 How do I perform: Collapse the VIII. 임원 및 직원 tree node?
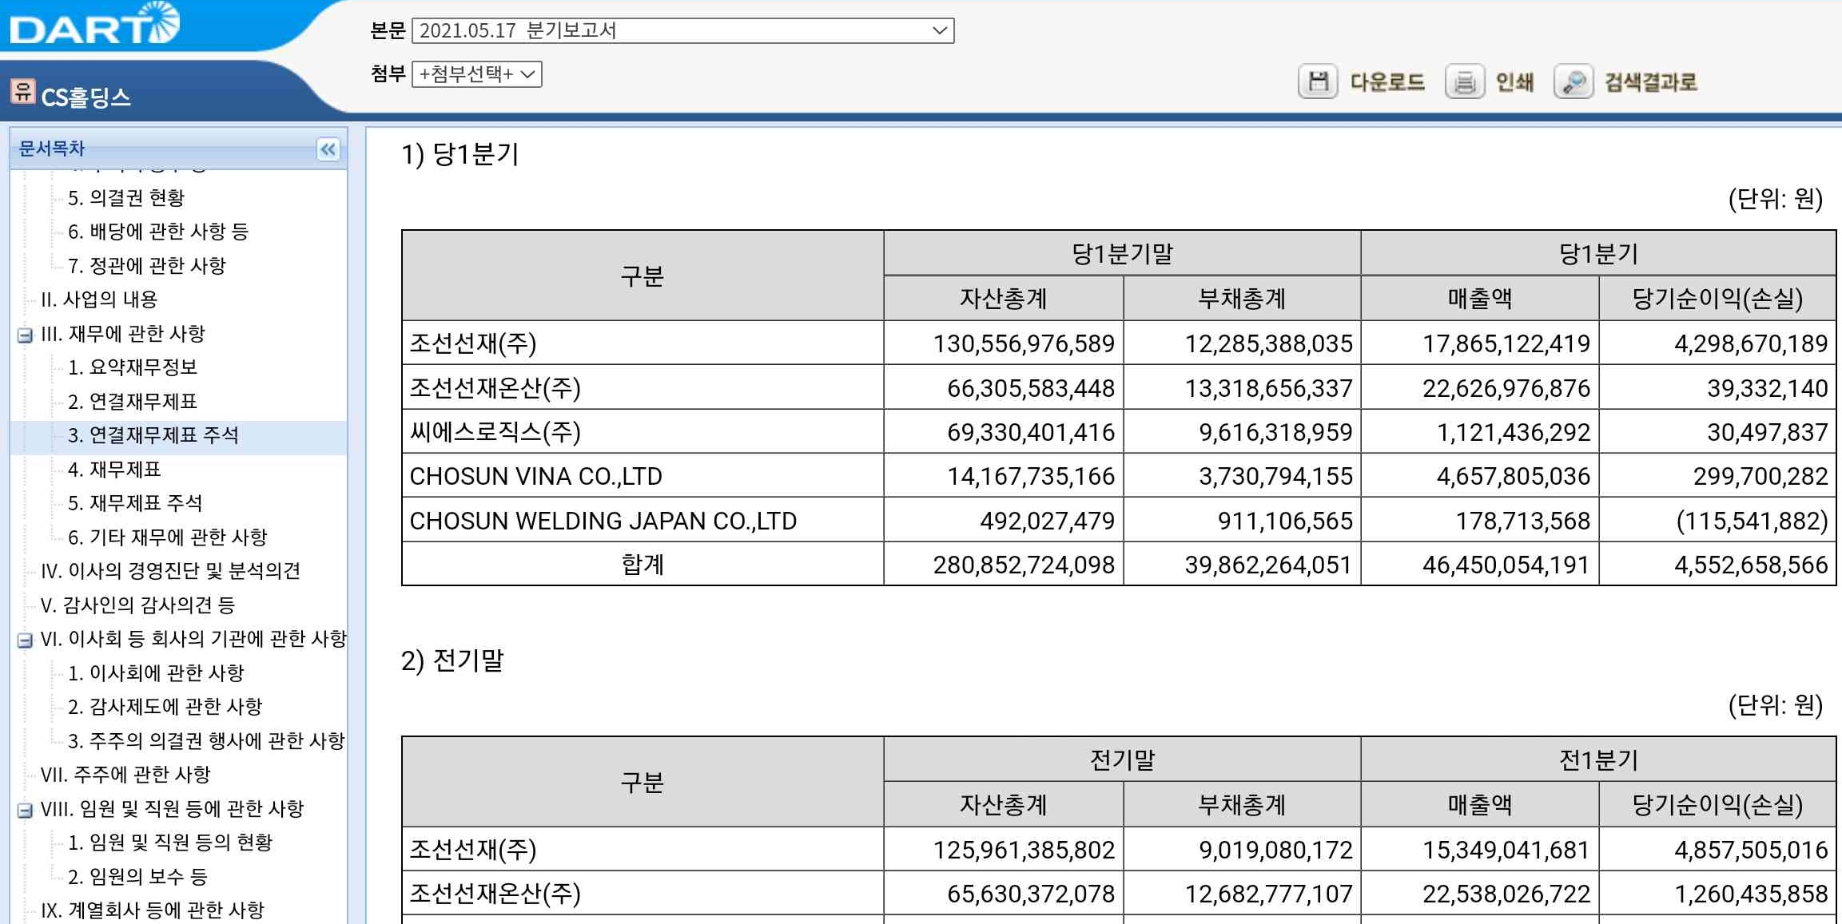(25, 810)
